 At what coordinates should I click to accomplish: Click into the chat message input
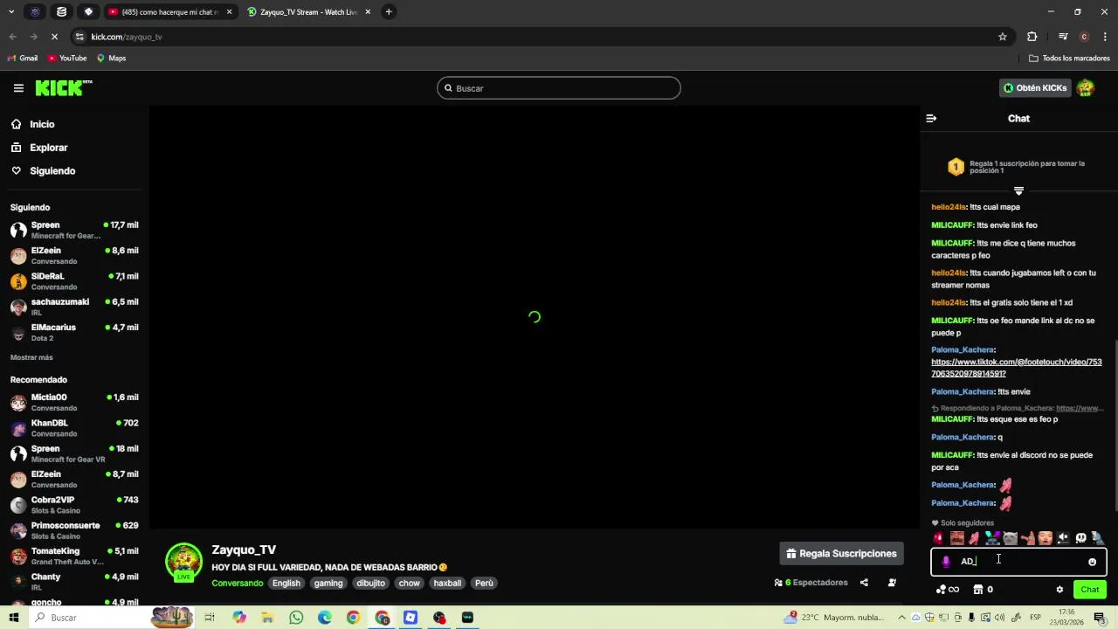click(x=1019, y=562)
